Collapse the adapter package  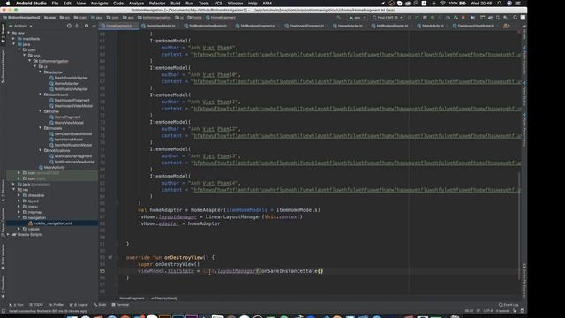pyautogui.click(x=41, y=72)
